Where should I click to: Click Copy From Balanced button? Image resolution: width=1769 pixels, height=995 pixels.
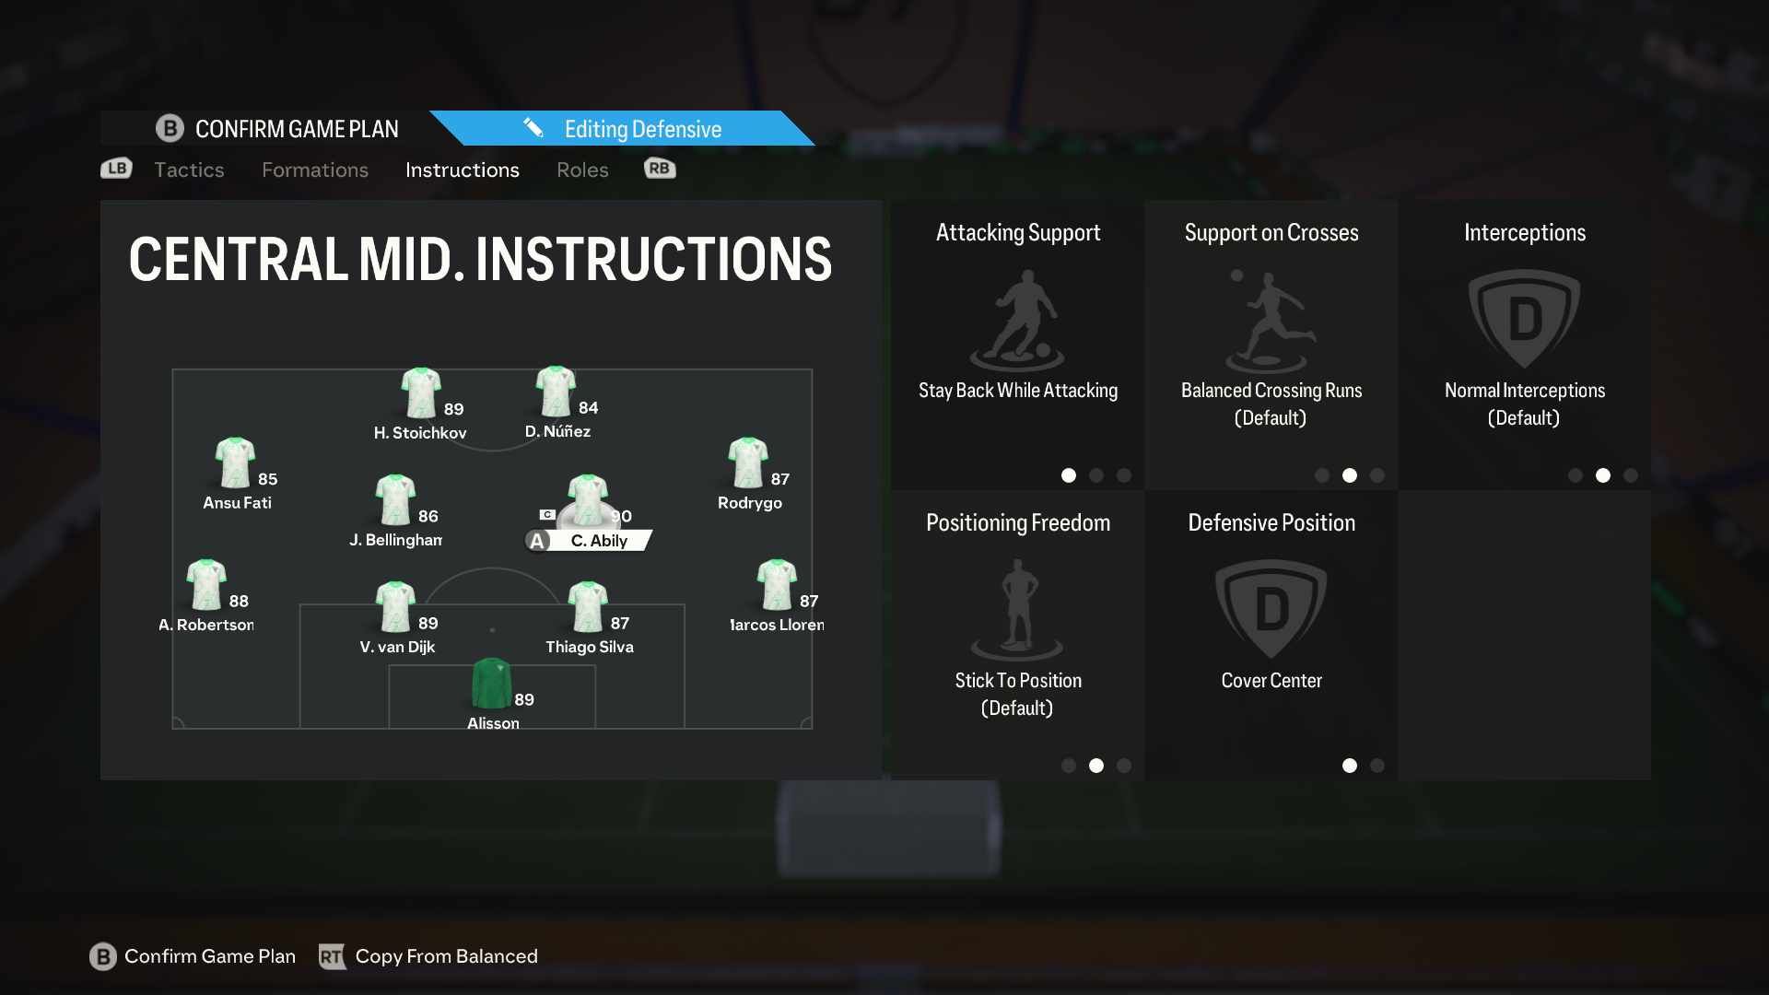pos(446,956)
